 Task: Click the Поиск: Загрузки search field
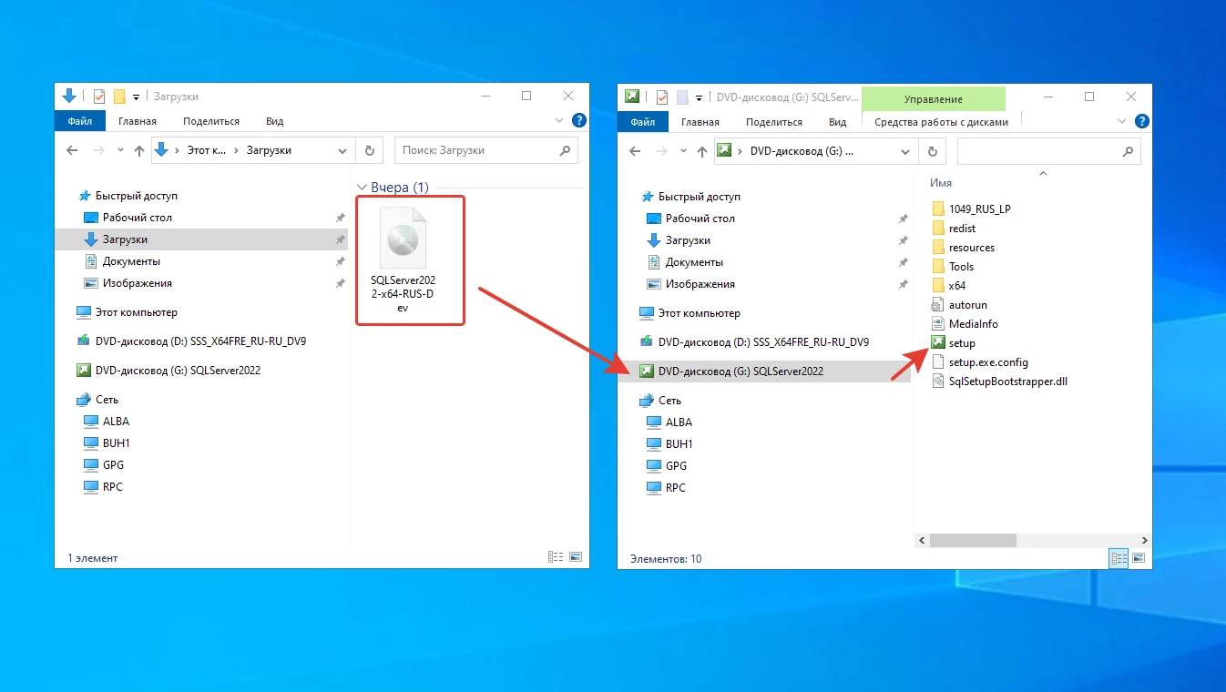coord(478,151)
